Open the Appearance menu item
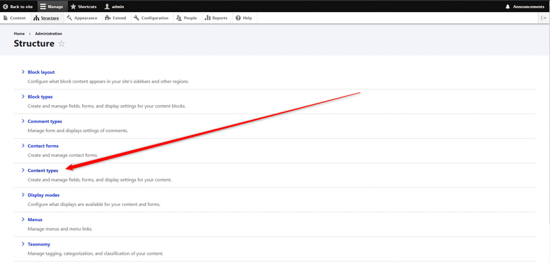550x262 pixels. tap(82, 18)
